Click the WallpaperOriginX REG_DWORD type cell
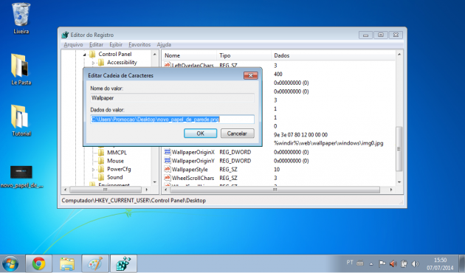 [x=235, y=152]
